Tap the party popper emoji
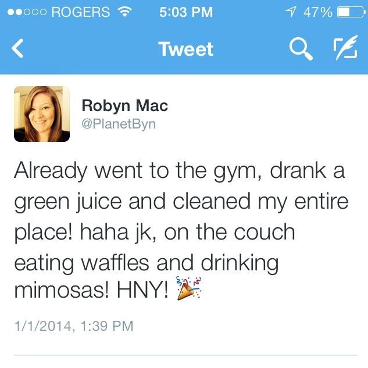 [x=189, y=288]
